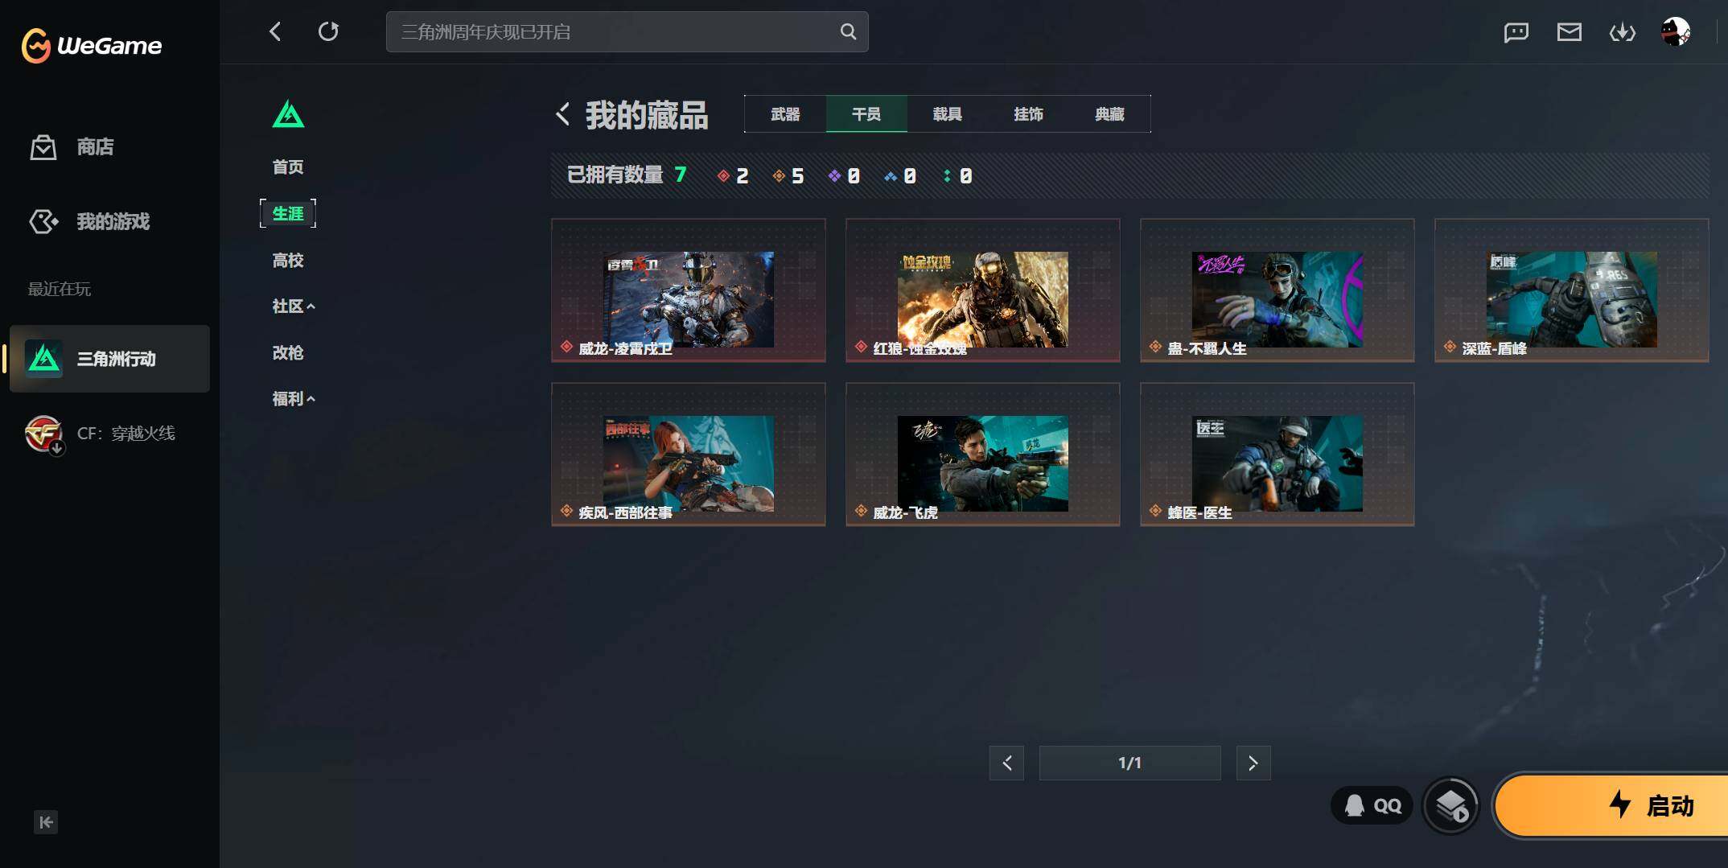The height and width of the screenshot is (868, 1728).
Task: Open the 威龙-飞虎 skin card
Action: (x=983, y=454)
